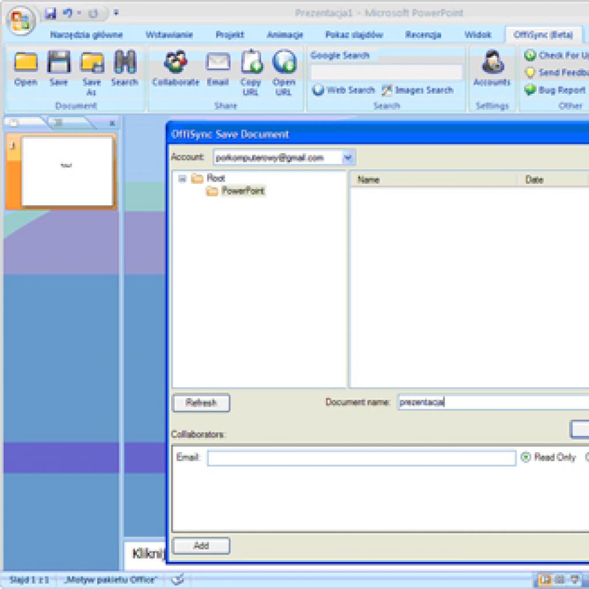Select the OffiSync (Beta) tab
The height and width of the screenshot is (589, 589).
pos(543,35)
